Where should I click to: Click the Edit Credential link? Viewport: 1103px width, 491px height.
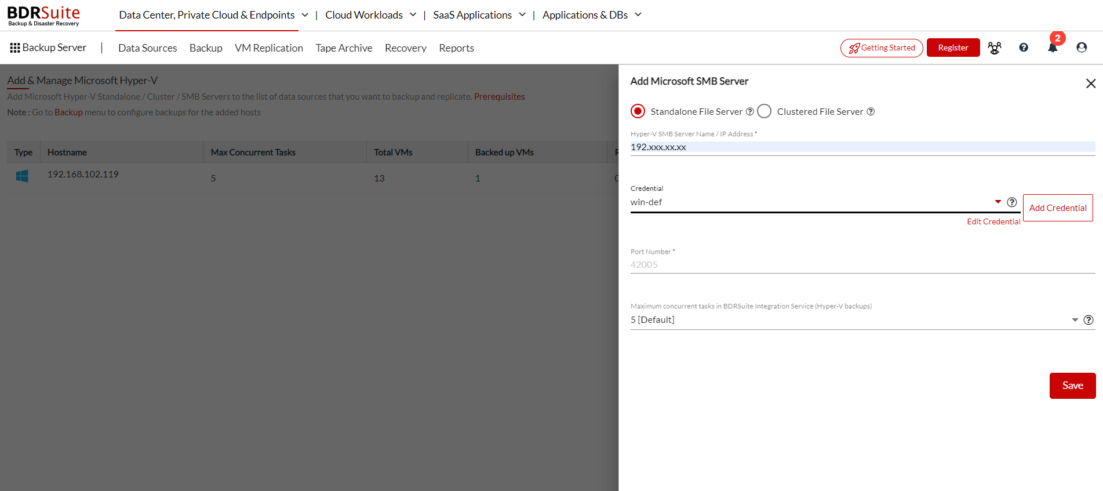(993, 221)
